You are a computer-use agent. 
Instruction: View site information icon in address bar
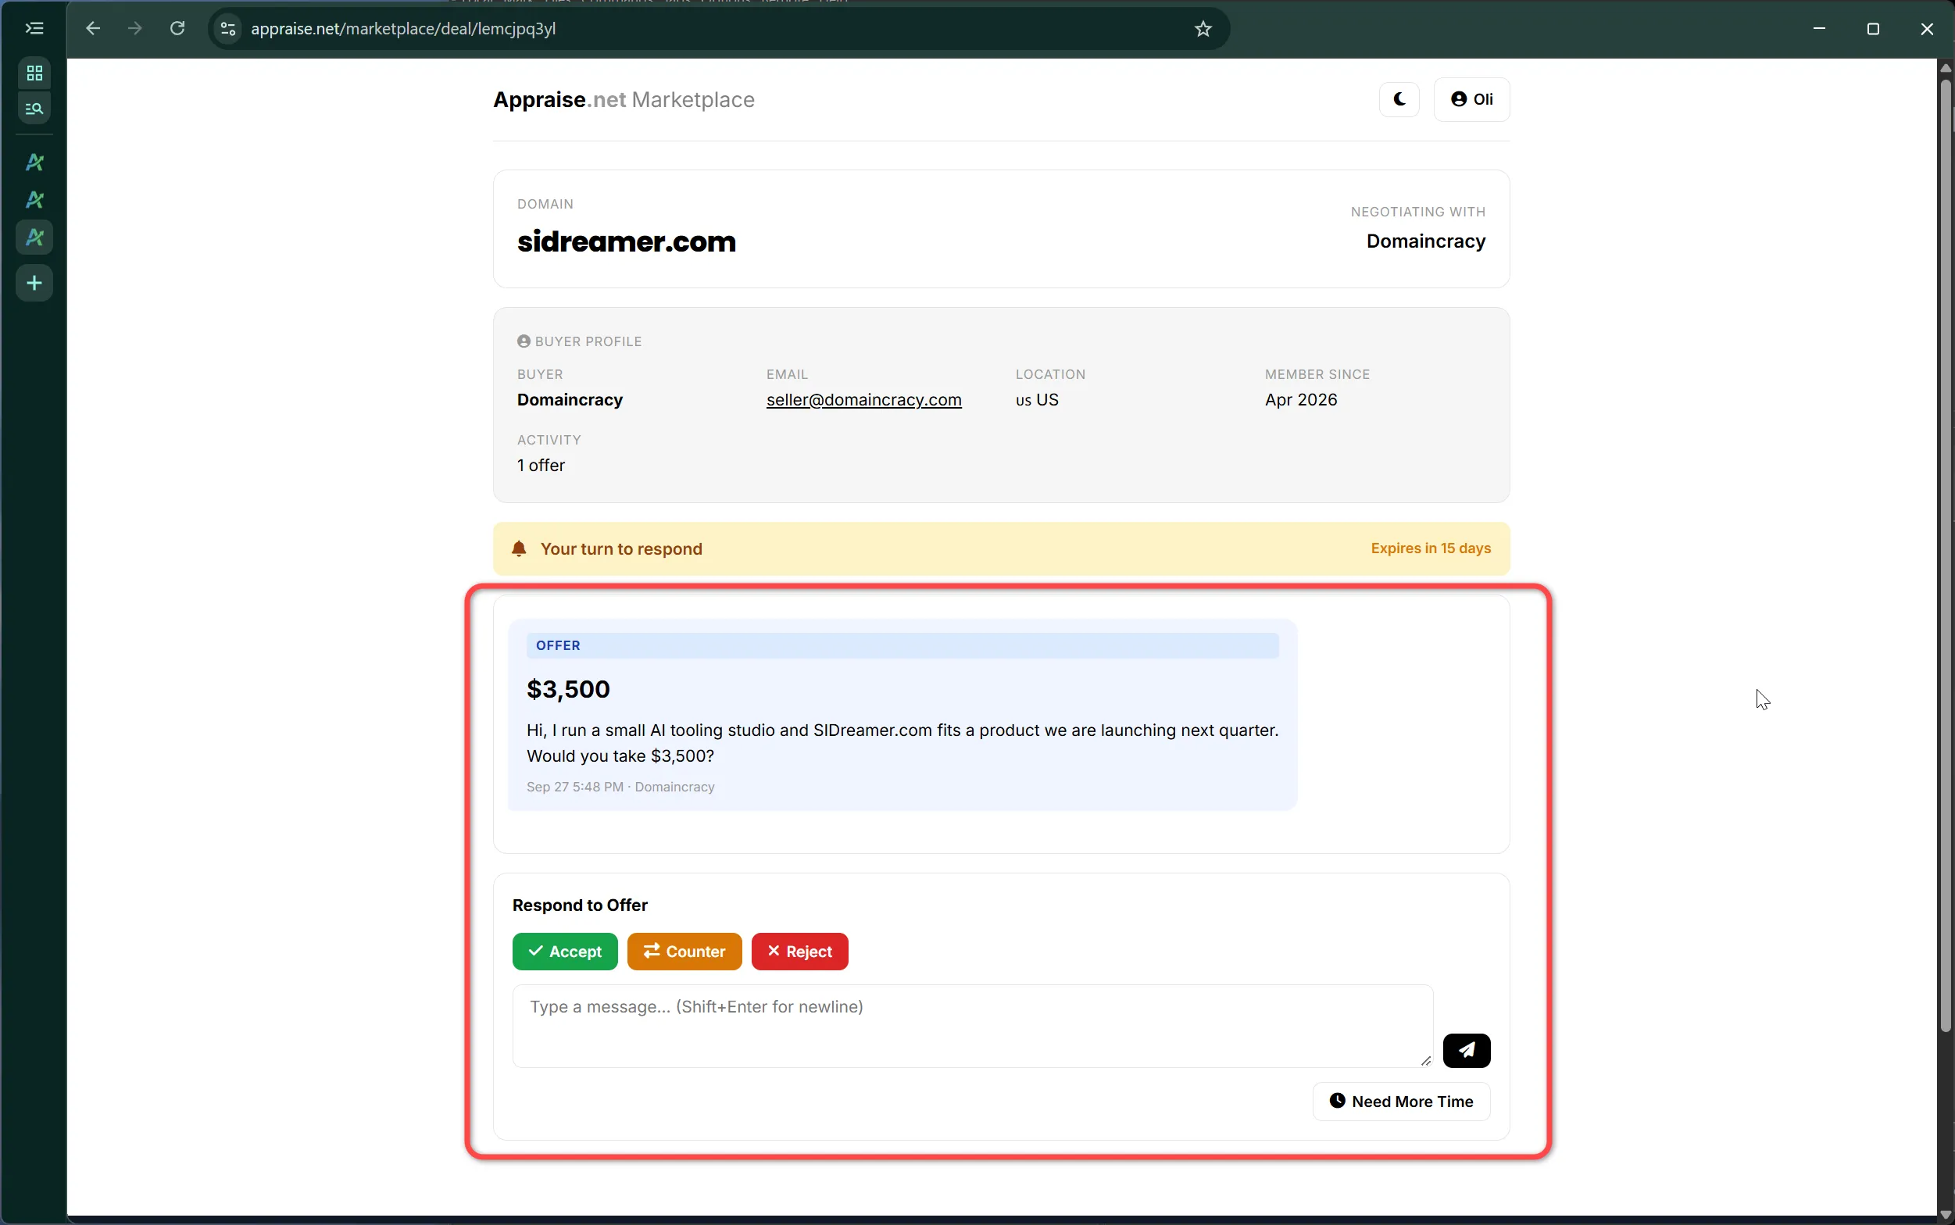point(227,28)
